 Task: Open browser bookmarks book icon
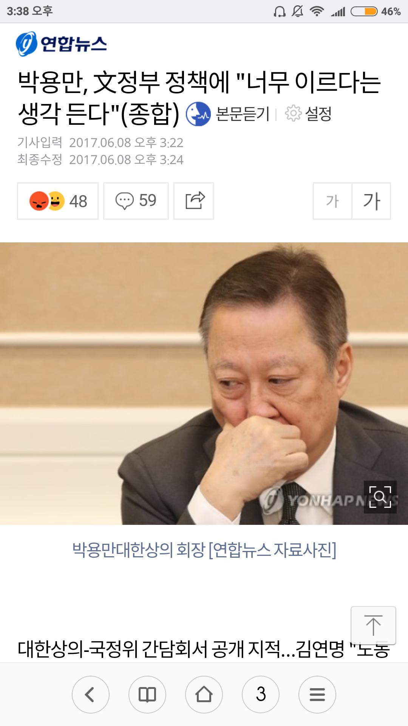147,695
